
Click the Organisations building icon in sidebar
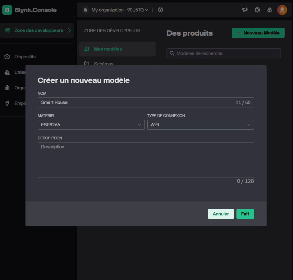[x=7, y=88]
